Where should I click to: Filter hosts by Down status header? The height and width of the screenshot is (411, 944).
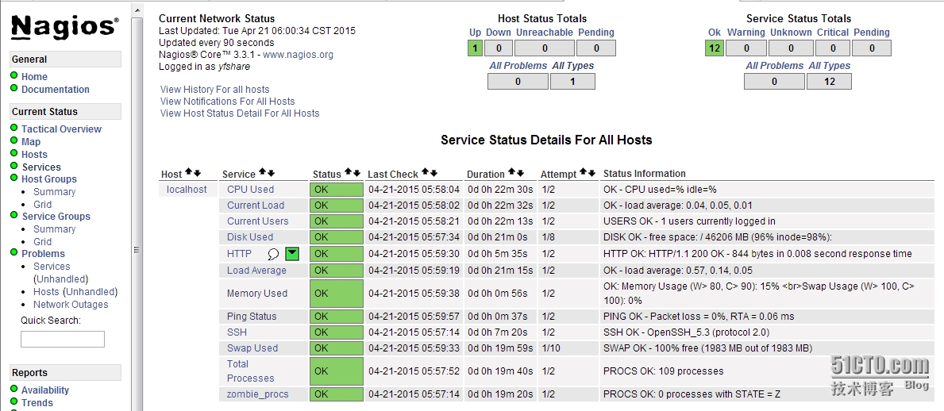[x=499, y=33]
